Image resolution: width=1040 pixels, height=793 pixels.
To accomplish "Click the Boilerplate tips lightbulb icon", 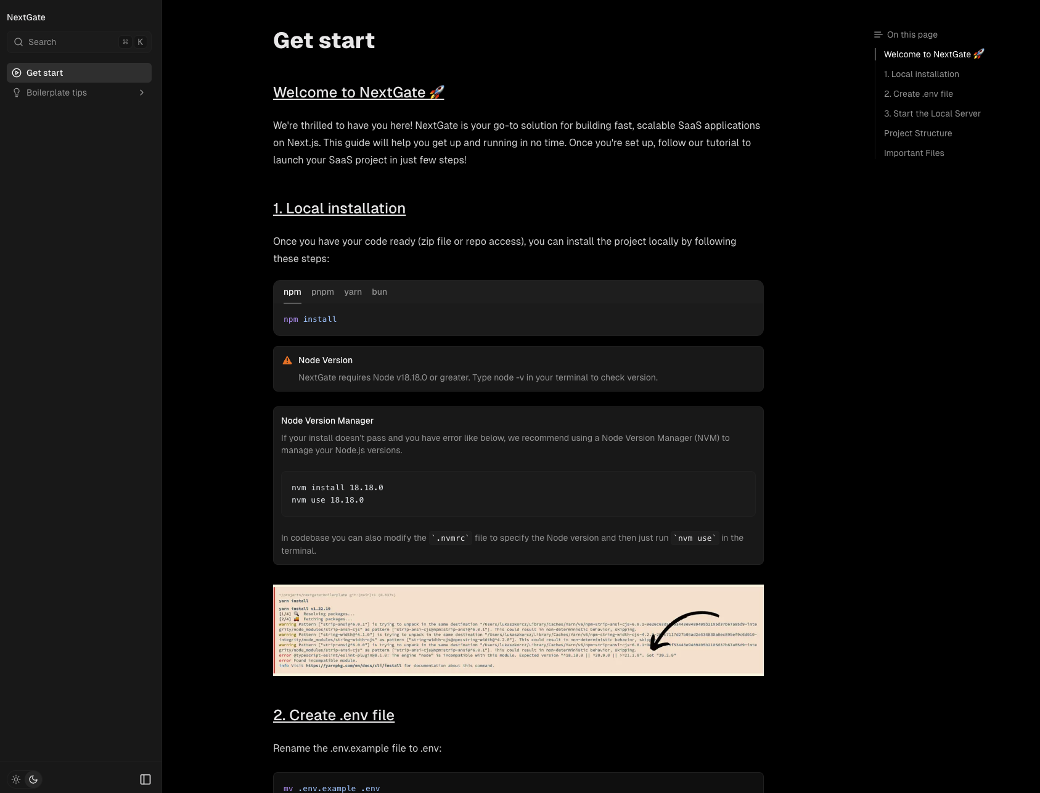I will click(17, 92).
